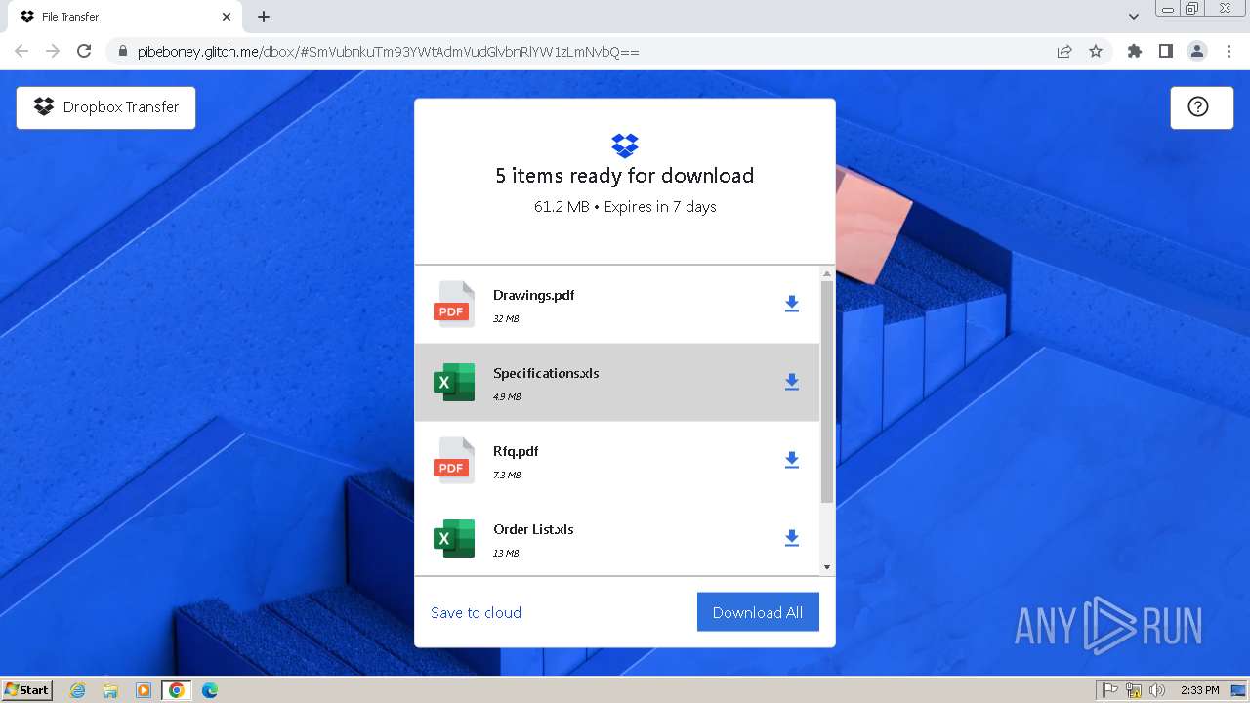Click the Excel icon for Order List.xls
The width and height of the screenshot is (1250, 703).
pyautogui.click(x=454, y=538)
